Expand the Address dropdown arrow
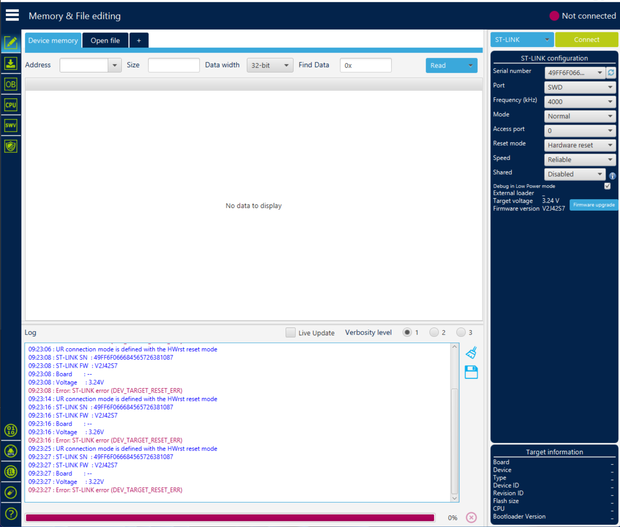 click(115, 65)
